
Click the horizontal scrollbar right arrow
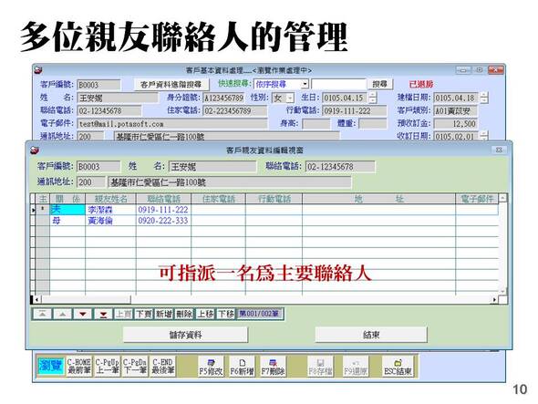pos(495,300)
